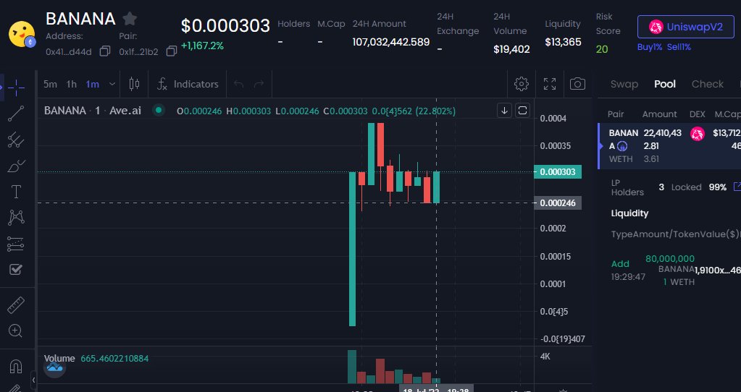This screenshot has width=741, height=392.
Task: Select the BANANA/WETH pair row
Action: tap(669, 146)
